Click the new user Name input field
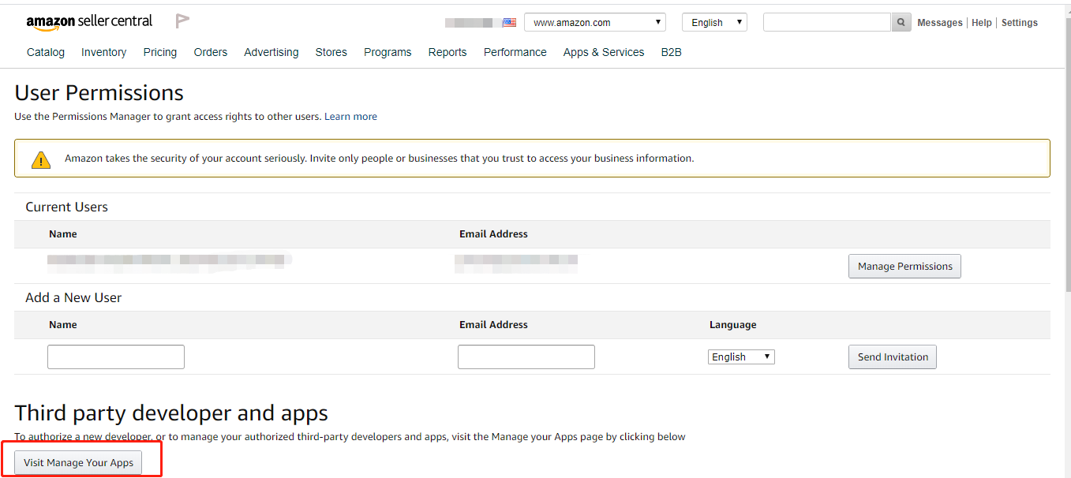Image resolution: width=1071 pixels, height=478 pixels. (116, 357)
